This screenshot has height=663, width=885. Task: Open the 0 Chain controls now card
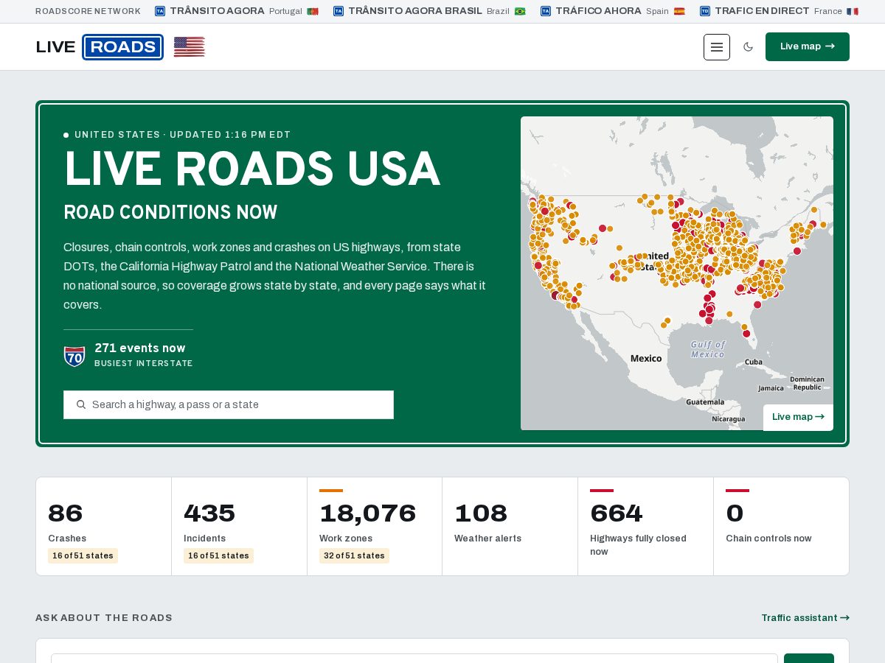[781, 526]
